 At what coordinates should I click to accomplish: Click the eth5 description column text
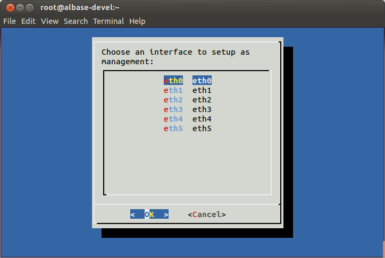[202, 128]
